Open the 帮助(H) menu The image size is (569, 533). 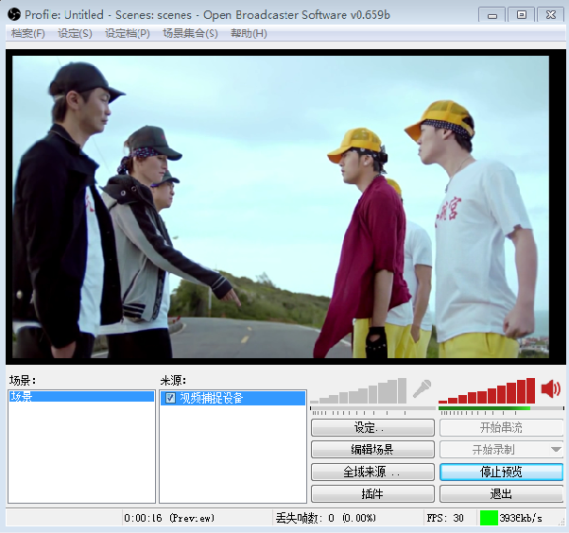coord(249,33)
